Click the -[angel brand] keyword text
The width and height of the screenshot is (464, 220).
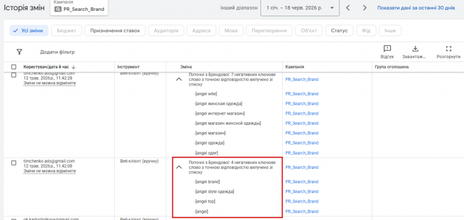tap(207, 181)
